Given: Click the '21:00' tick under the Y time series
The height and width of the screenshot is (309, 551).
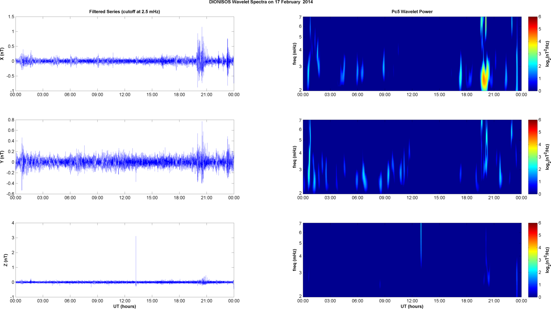Looking at the screenshot, I should click(206, 198).
